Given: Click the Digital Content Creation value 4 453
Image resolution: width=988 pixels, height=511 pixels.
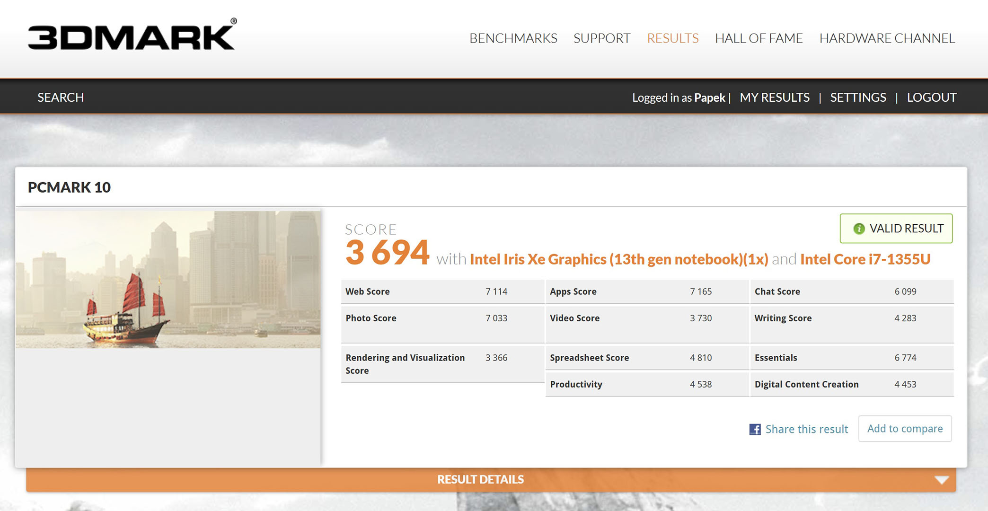Looking at the screenshot, I should [x=905, y=384].
